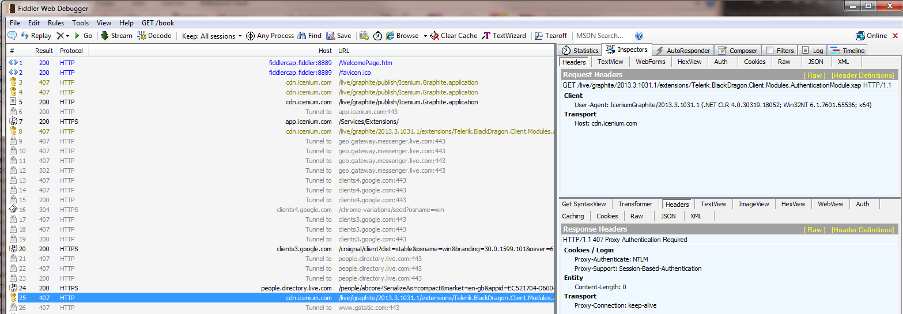Click the Any Process crosshair target
Screen dimensions: 903x314
click(251, 36)
